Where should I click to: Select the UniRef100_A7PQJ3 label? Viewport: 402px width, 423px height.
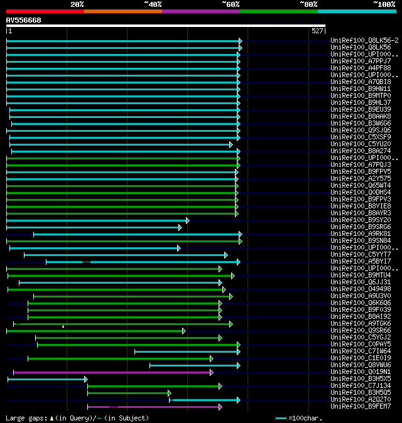(361, 165)
